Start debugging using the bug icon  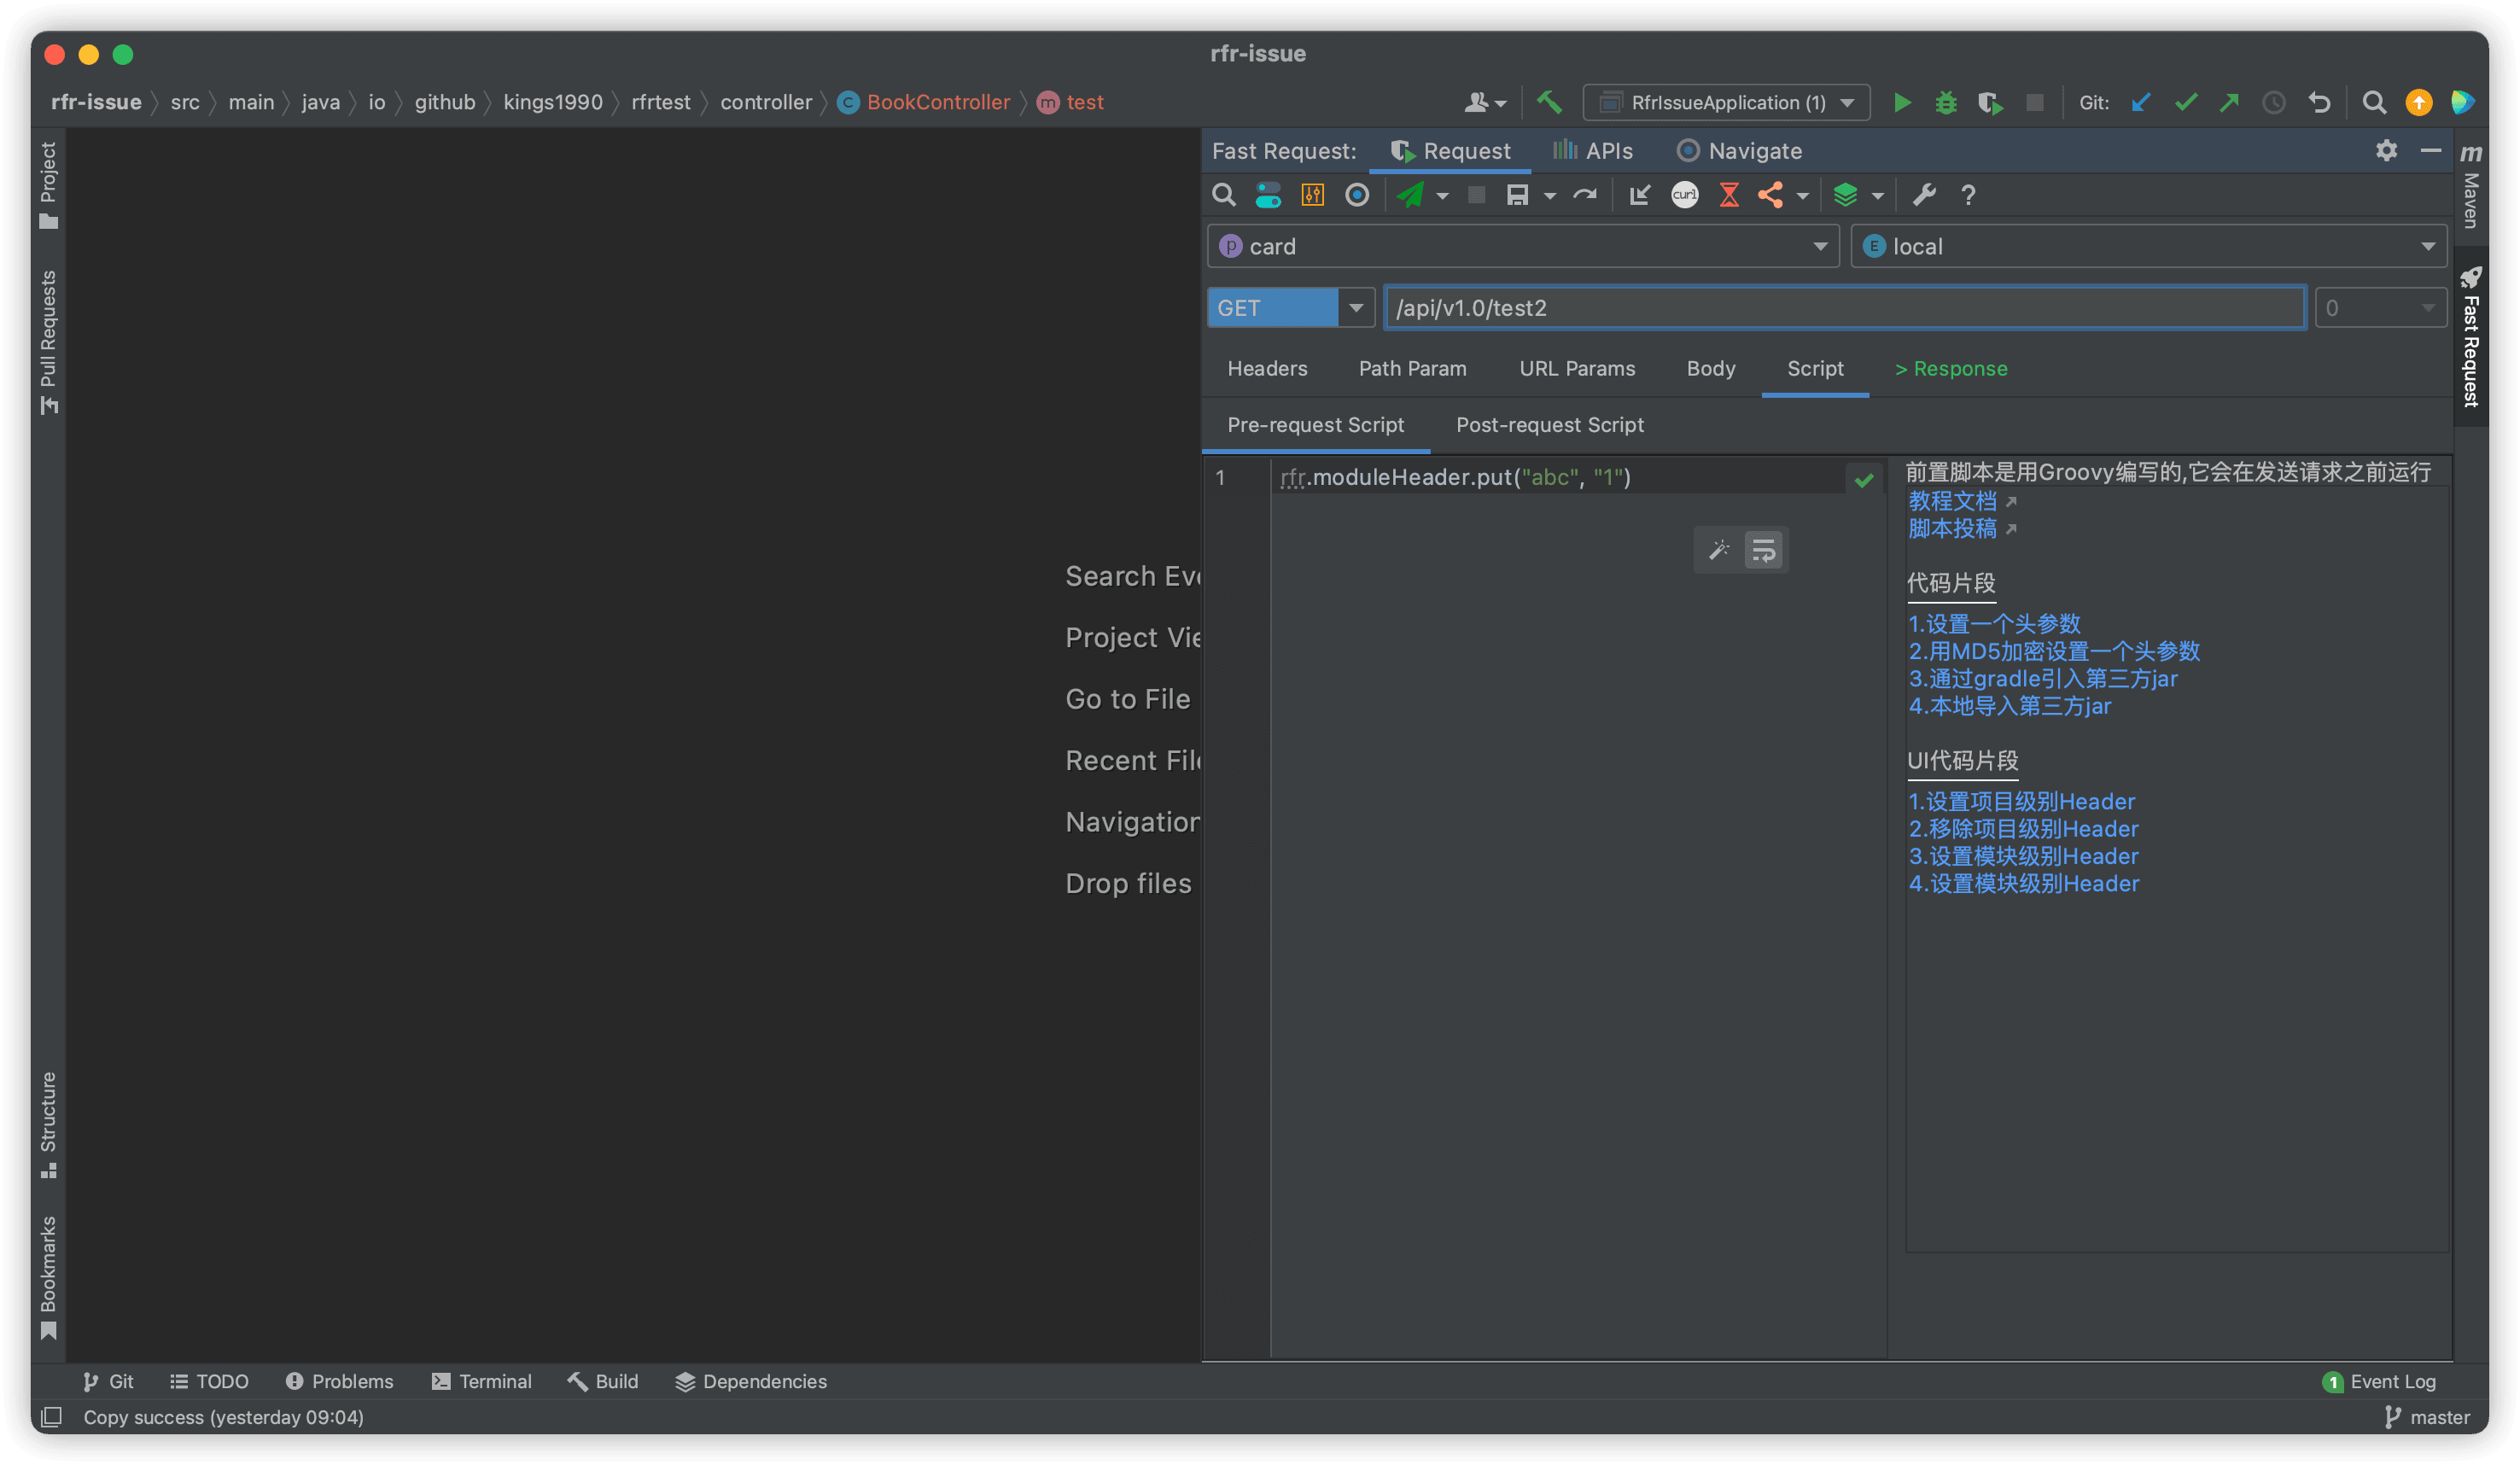click(1945, 102)
